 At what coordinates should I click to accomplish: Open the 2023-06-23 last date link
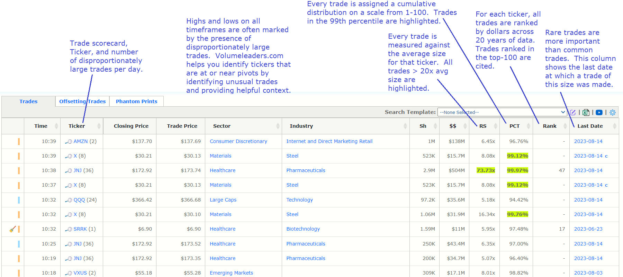[x=588, y=229]
